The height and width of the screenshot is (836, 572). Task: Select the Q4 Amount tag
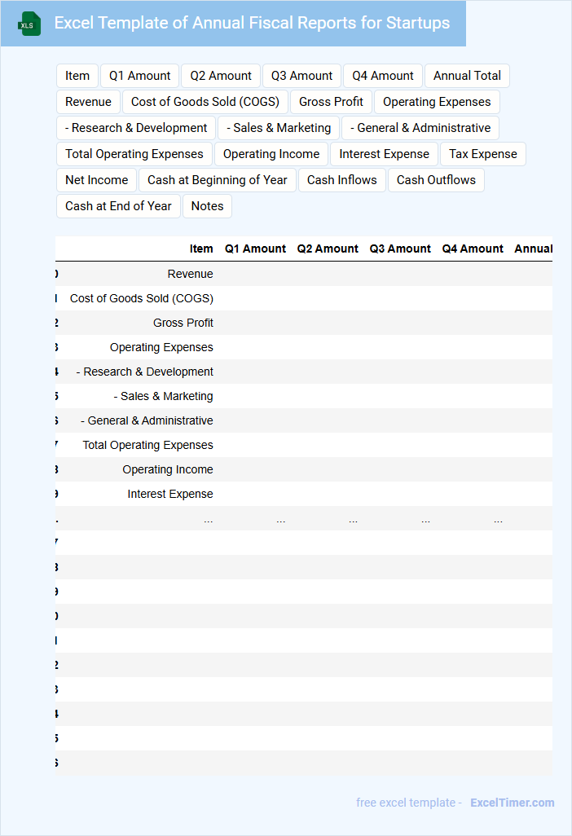click(x=383, y=76)
